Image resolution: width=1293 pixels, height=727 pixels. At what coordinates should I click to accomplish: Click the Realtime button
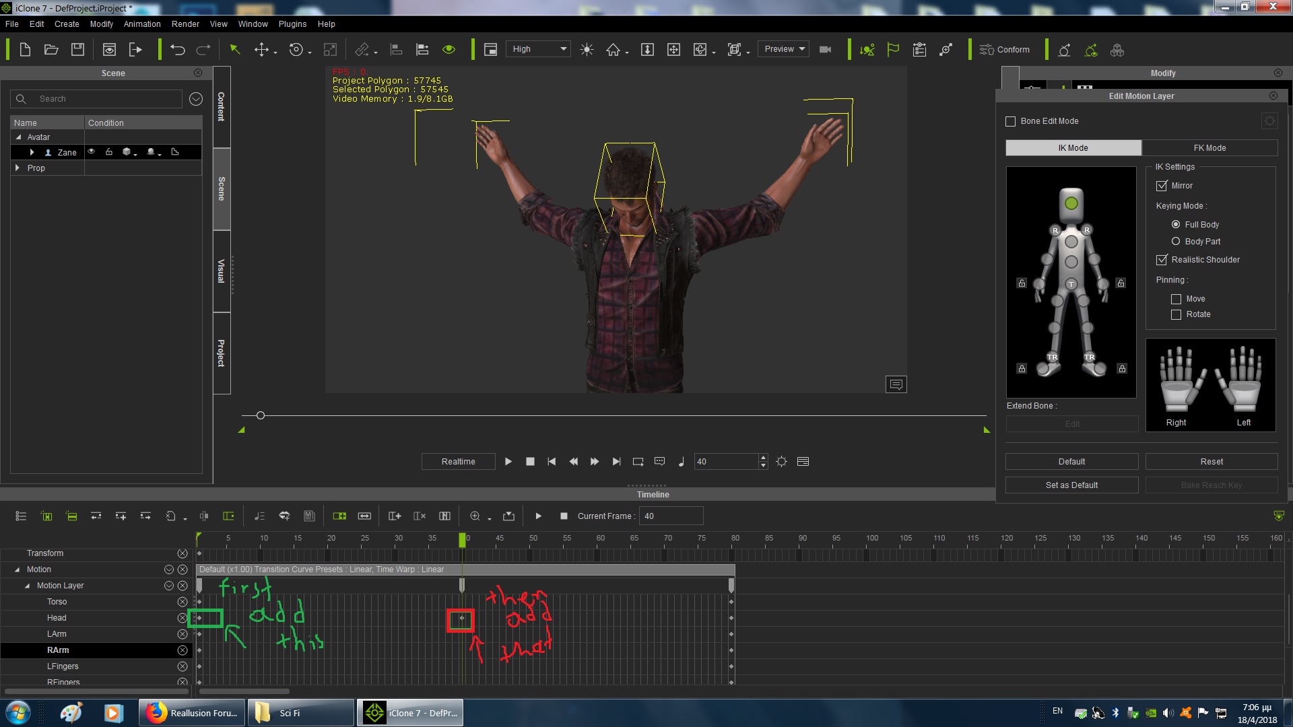pyautogui.click(x=458, y=462)
